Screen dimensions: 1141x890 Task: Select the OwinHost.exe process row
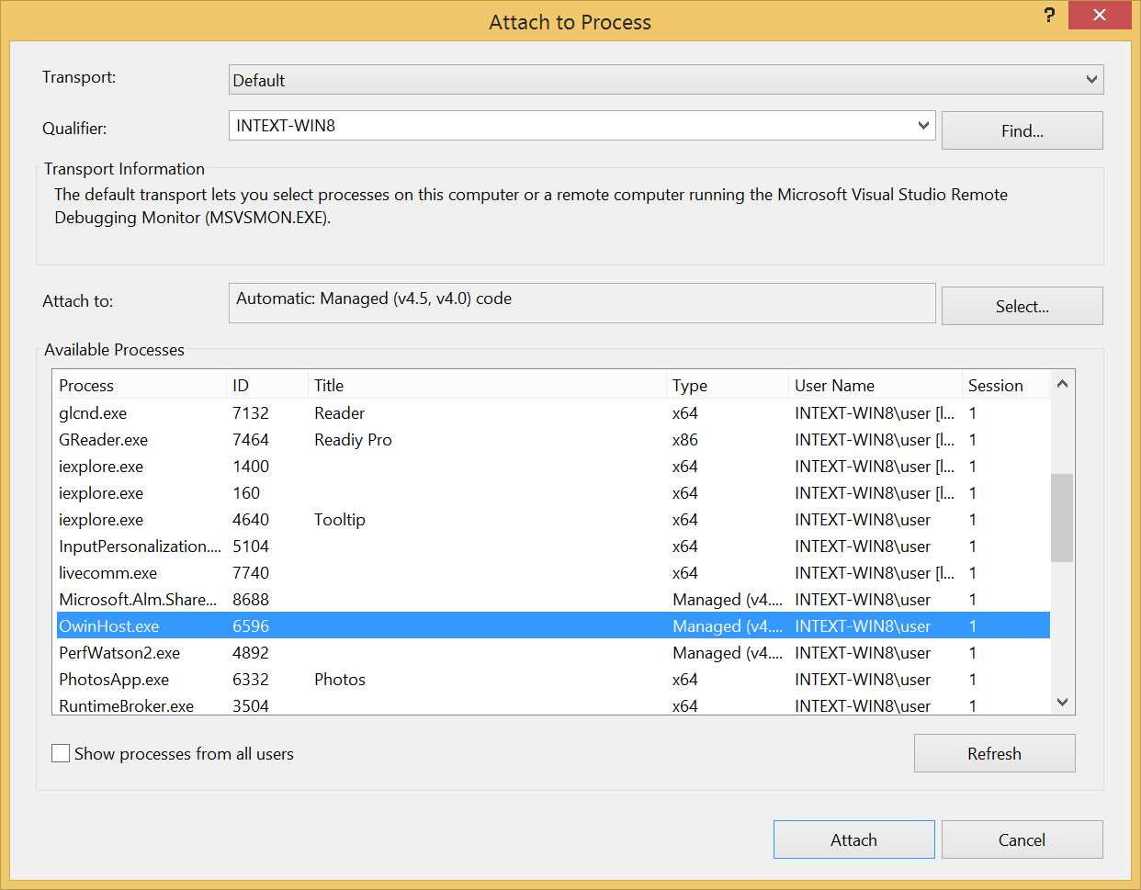click(x=551, y=626)
